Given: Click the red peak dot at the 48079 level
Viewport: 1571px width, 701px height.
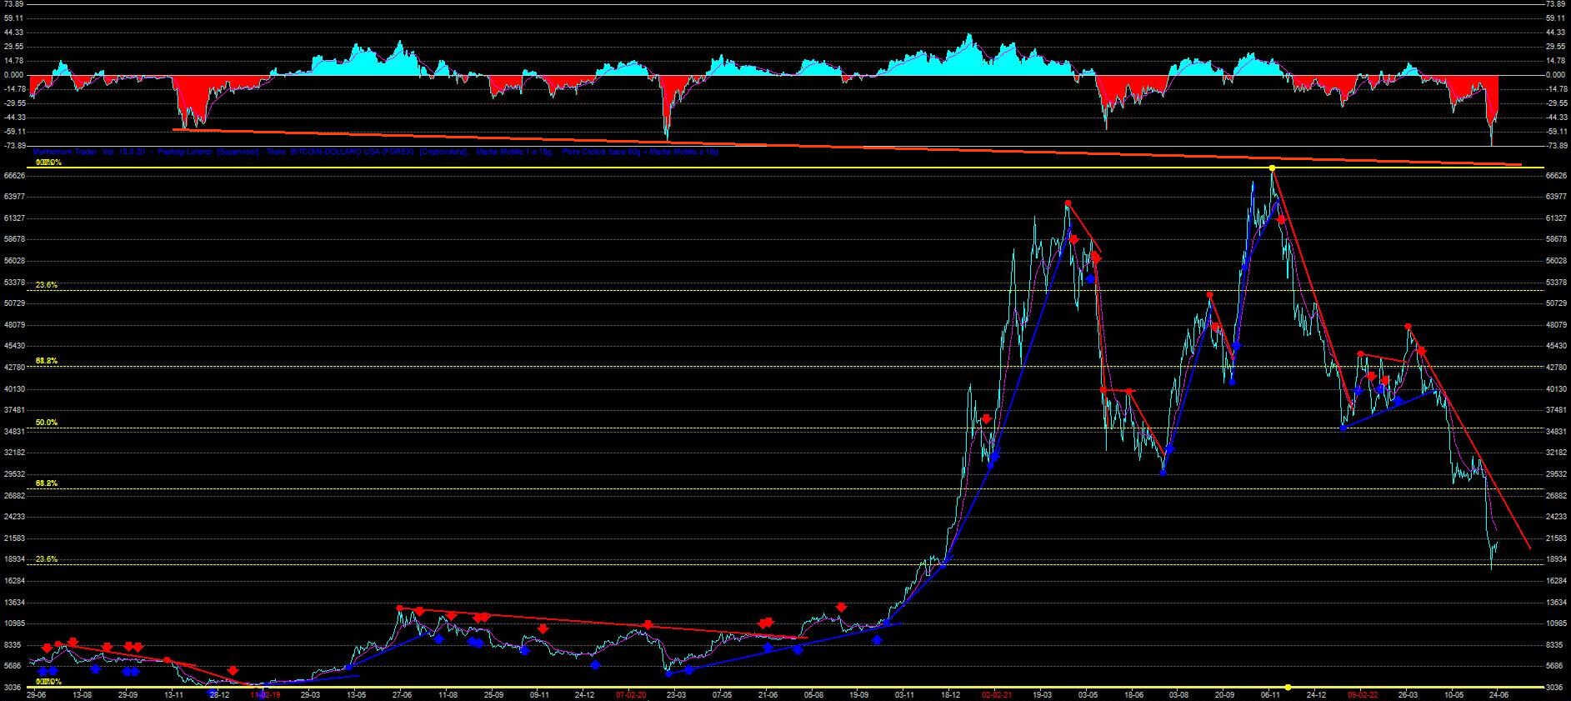Looking at the screenshot, I should [x=1408, y=326].
